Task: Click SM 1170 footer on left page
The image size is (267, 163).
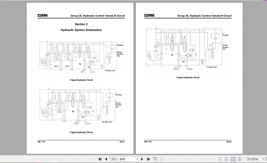Action: coord(41,142)
